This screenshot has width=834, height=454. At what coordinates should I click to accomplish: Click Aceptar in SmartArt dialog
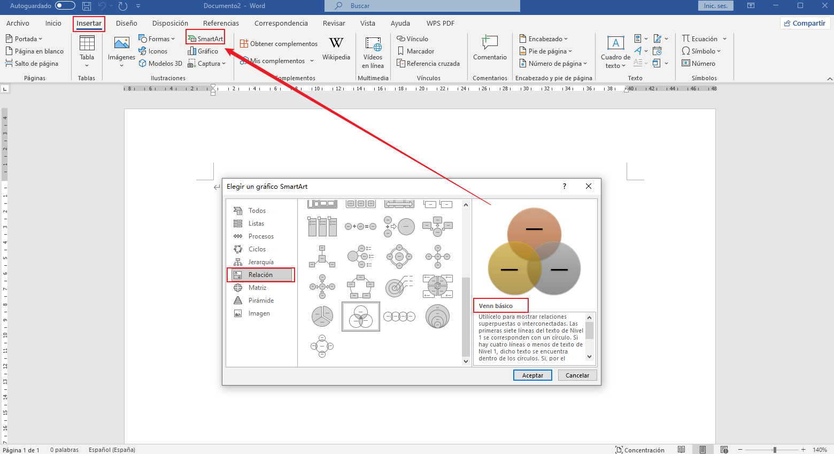[x=532, y=375]
